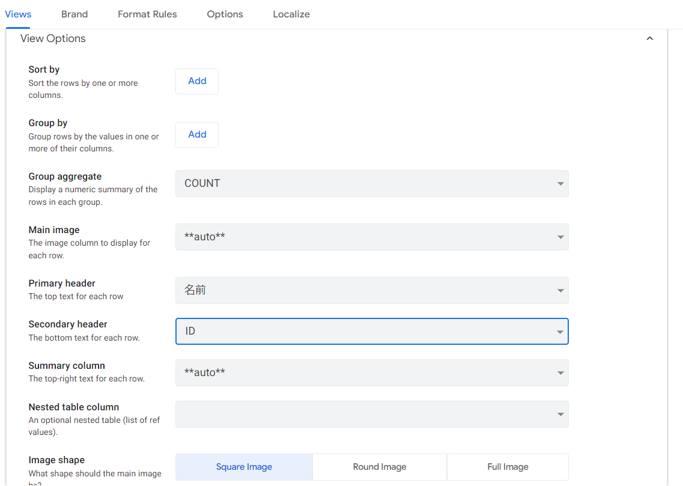The height and width of the screenshot is (486, 683).
Task: Open the Group aggregate COUNT dropdown
Action: pyautogui.click(x=371, y=183)
